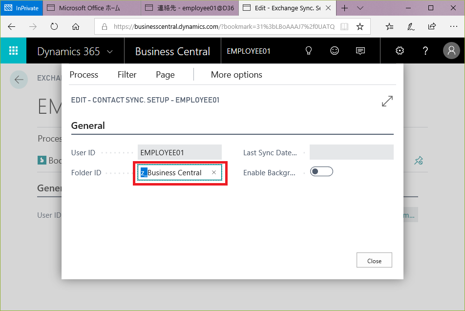The height and width of the screenshot is (311, 465).
Task: Open the favorites hub icon
Action: pyautogui.click(x=389, y=27)
